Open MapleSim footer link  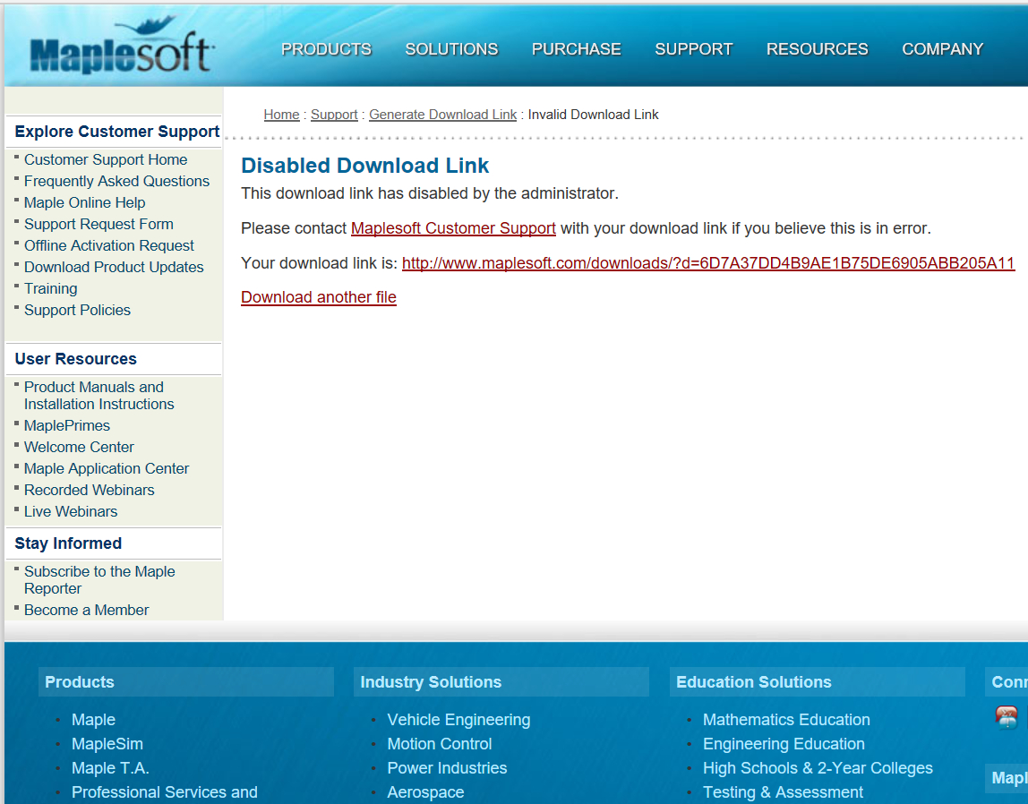click(x=107, y=744)
